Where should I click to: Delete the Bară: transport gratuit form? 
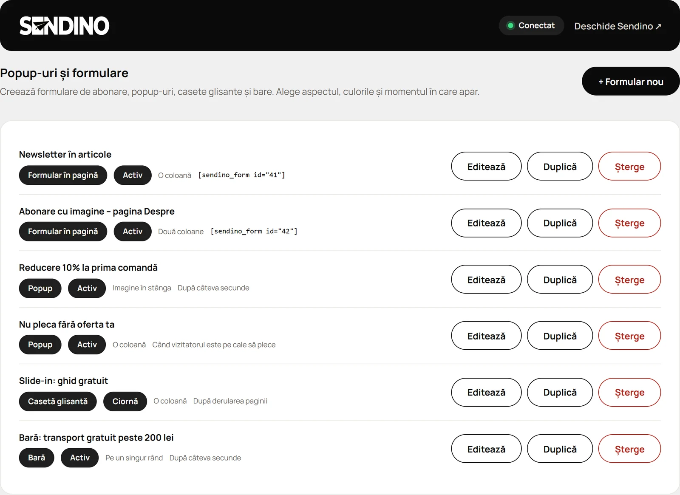coord(629,449)
